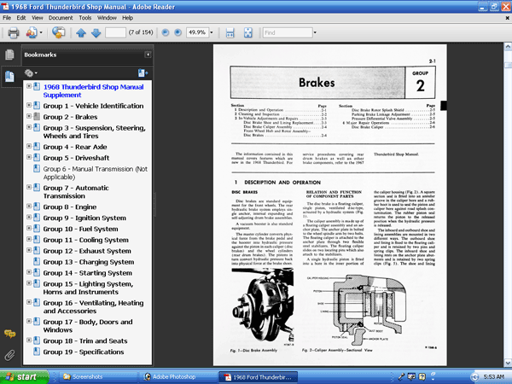Select Group 12 - Exhaust System bookmark
Image resolution: width=512 pixels, height=384 pixels.
(87, 251)
